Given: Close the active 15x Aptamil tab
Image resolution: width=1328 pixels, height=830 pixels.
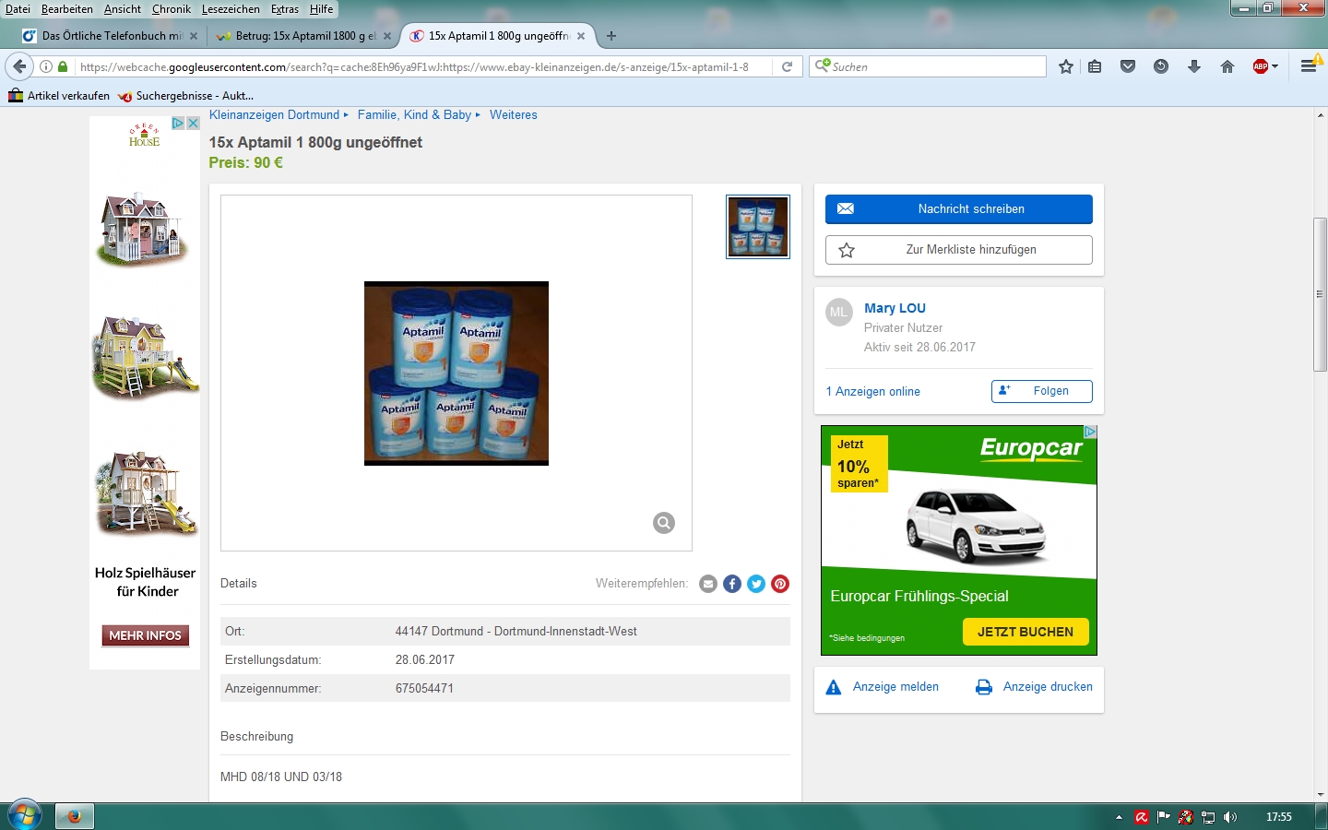Looking at the screenshot, I should tap(581, 36).
